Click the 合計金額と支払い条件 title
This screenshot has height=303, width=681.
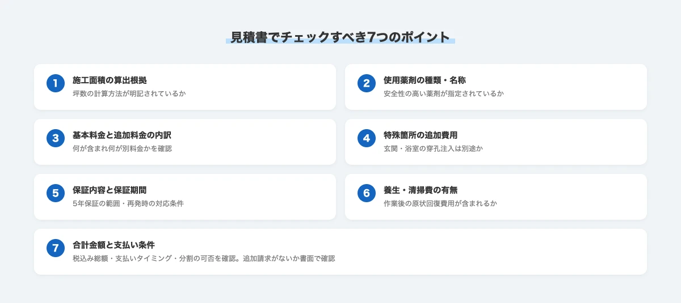tap(113, 245)
